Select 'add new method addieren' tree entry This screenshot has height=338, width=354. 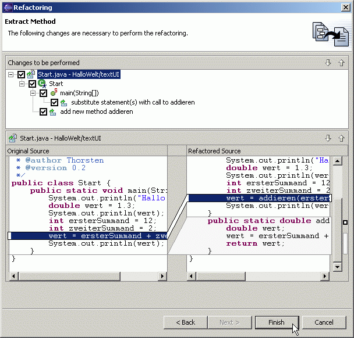click(x=96, y=112)
